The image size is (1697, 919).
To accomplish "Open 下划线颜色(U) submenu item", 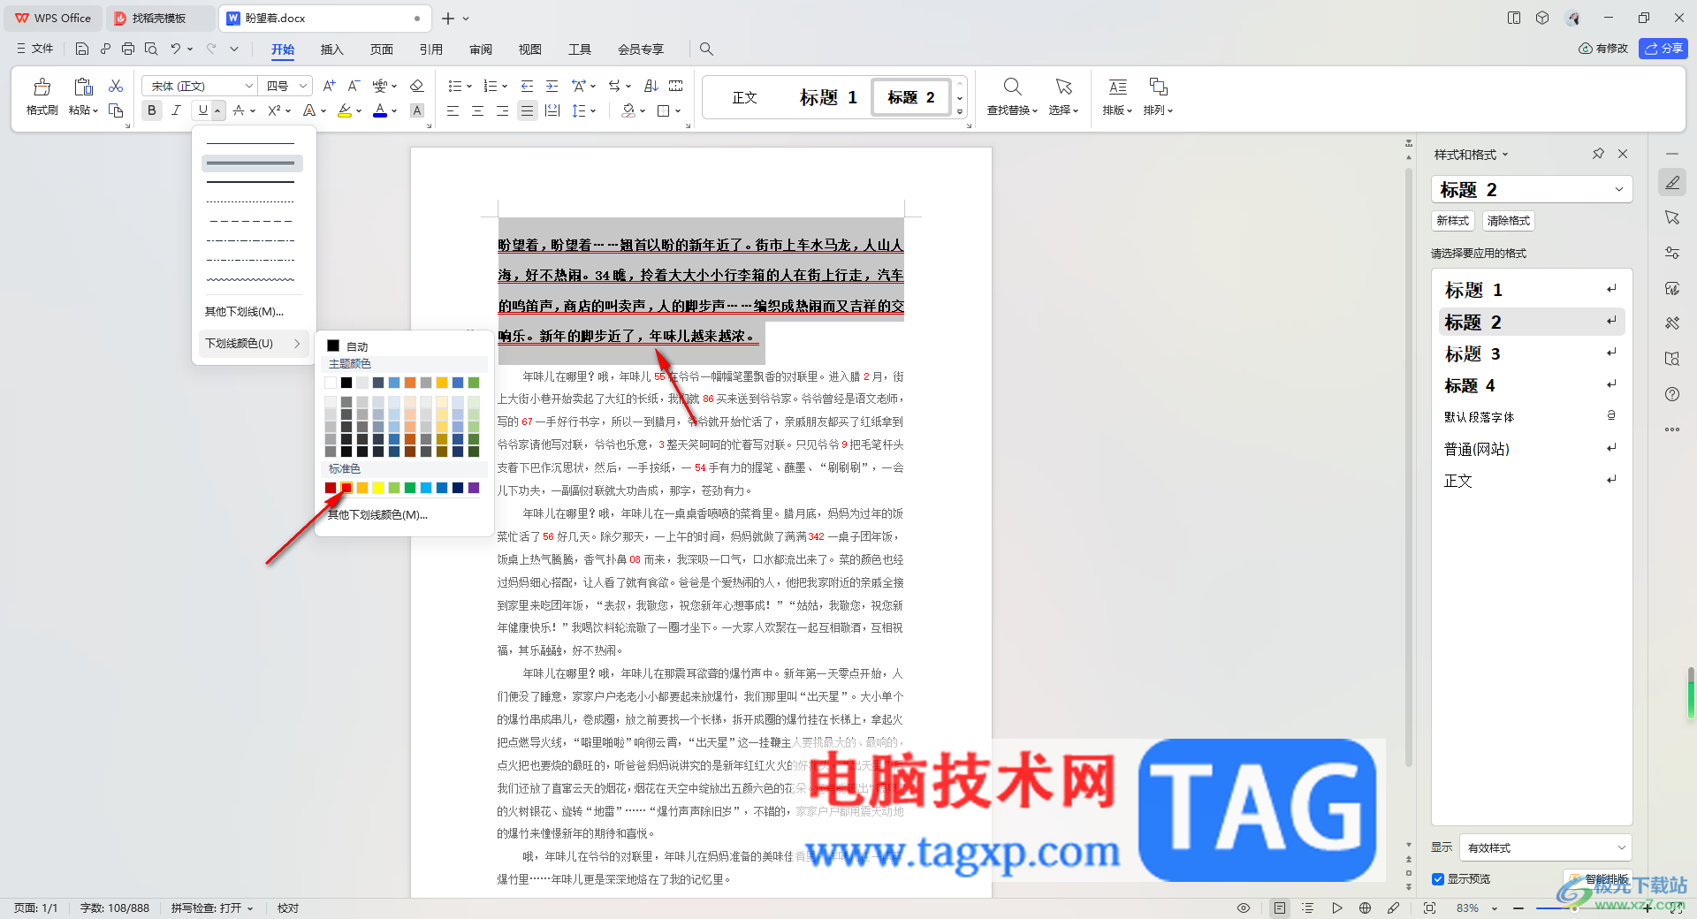I will click(x=253, y=343).
